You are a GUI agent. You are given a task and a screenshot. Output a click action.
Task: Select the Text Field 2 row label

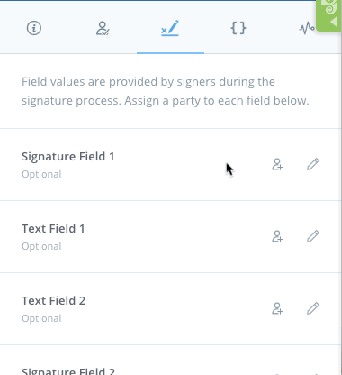pyautogui.click(x=54, y=301)
